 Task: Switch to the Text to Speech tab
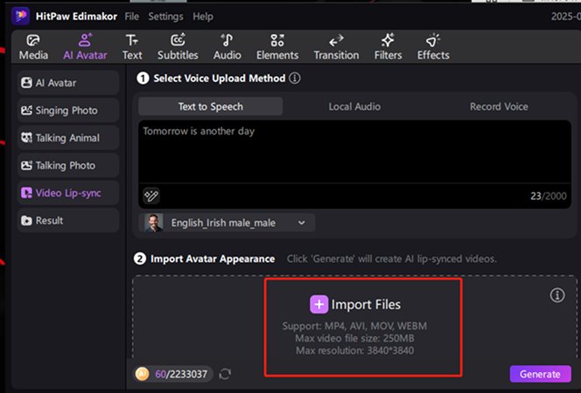(x=211, y=107)
